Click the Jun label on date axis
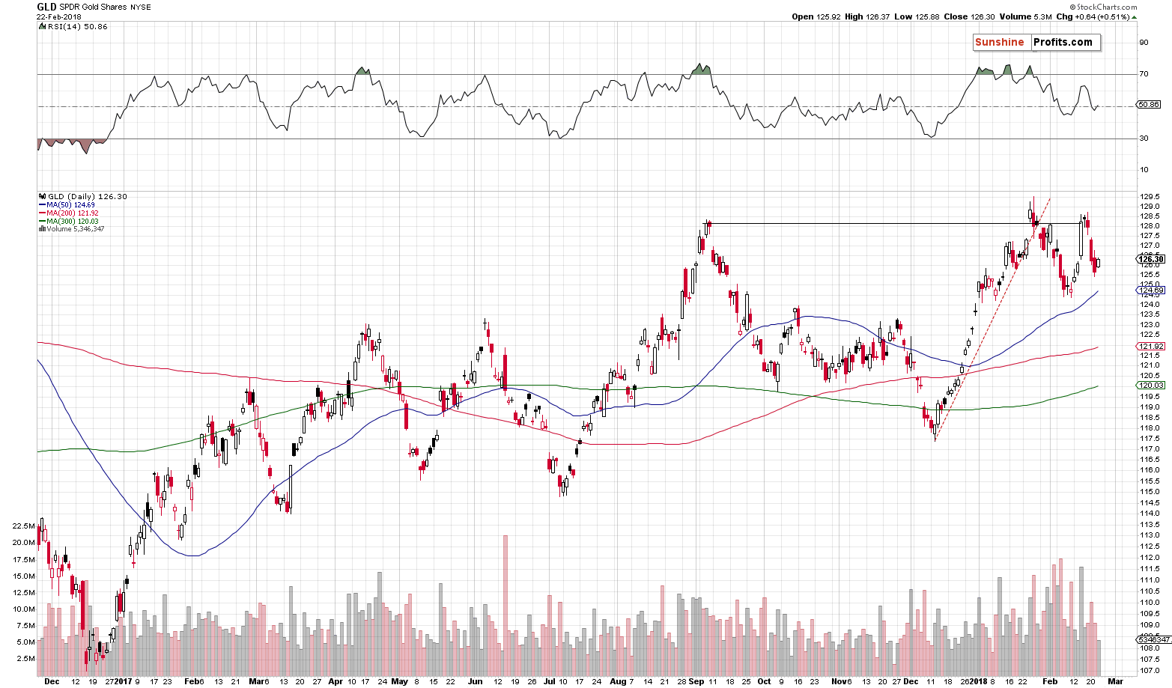Image resolution: width=1172 pixels, height=688 pixels. click(475, 682)
